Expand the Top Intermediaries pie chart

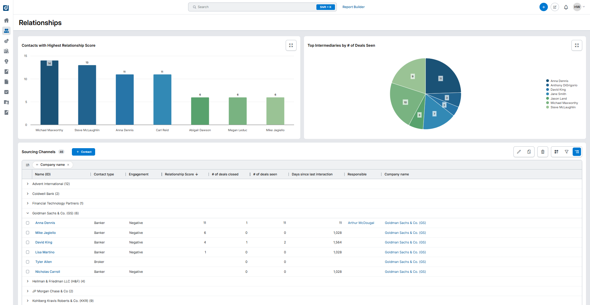tap(577, 45)
